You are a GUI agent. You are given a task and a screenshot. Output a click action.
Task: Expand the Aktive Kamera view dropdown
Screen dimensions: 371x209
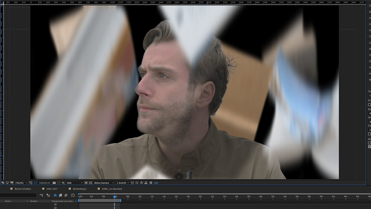pos(104,183)
